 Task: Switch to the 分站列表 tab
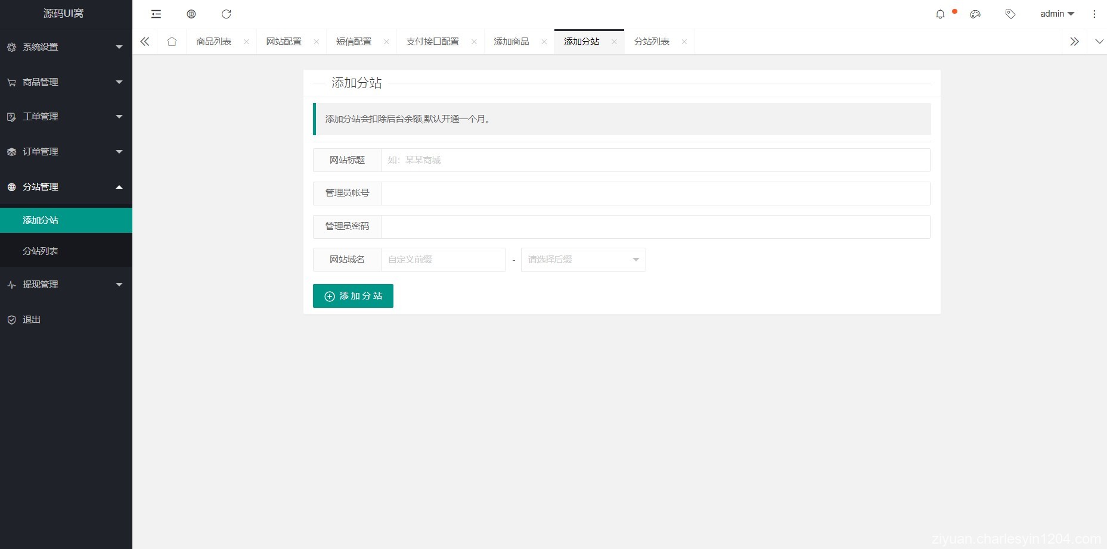coord(652,42)
